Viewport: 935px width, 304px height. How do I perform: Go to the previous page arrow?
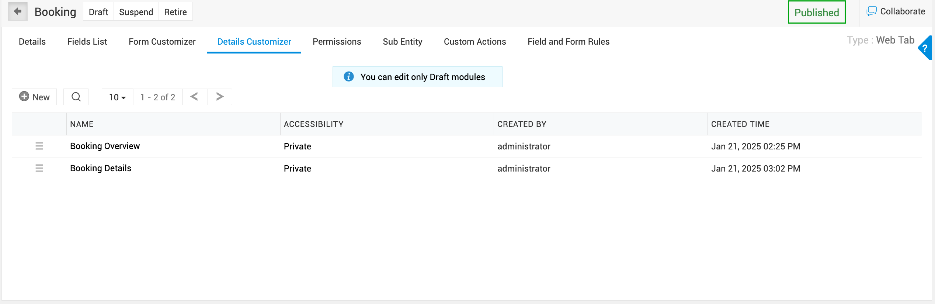tap(194, 97)
